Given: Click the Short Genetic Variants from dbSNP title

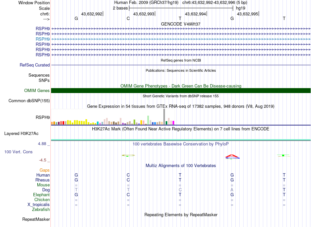Looking at the screenshot, I should 181,96.
